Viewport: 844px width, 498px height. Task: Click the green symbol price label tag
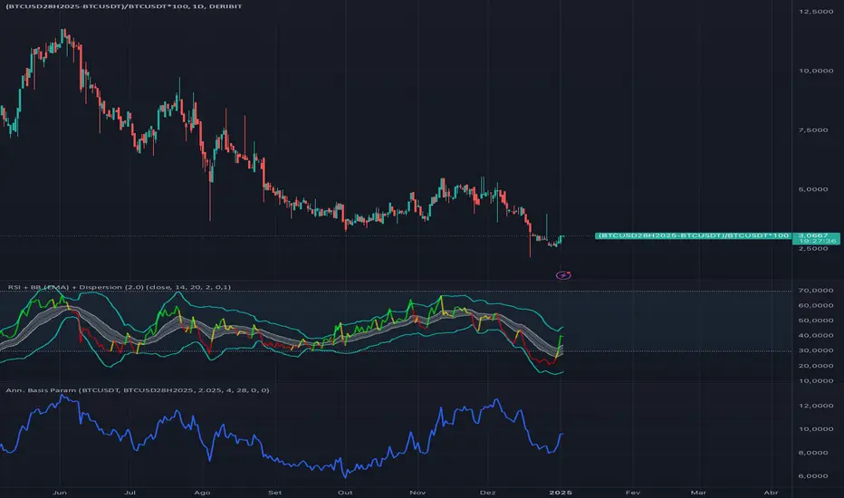point(691,236)
